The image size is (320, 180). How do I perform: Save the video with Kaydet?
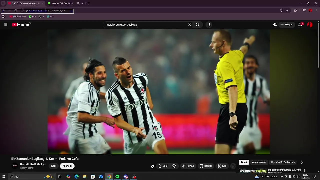click(206, 166)
